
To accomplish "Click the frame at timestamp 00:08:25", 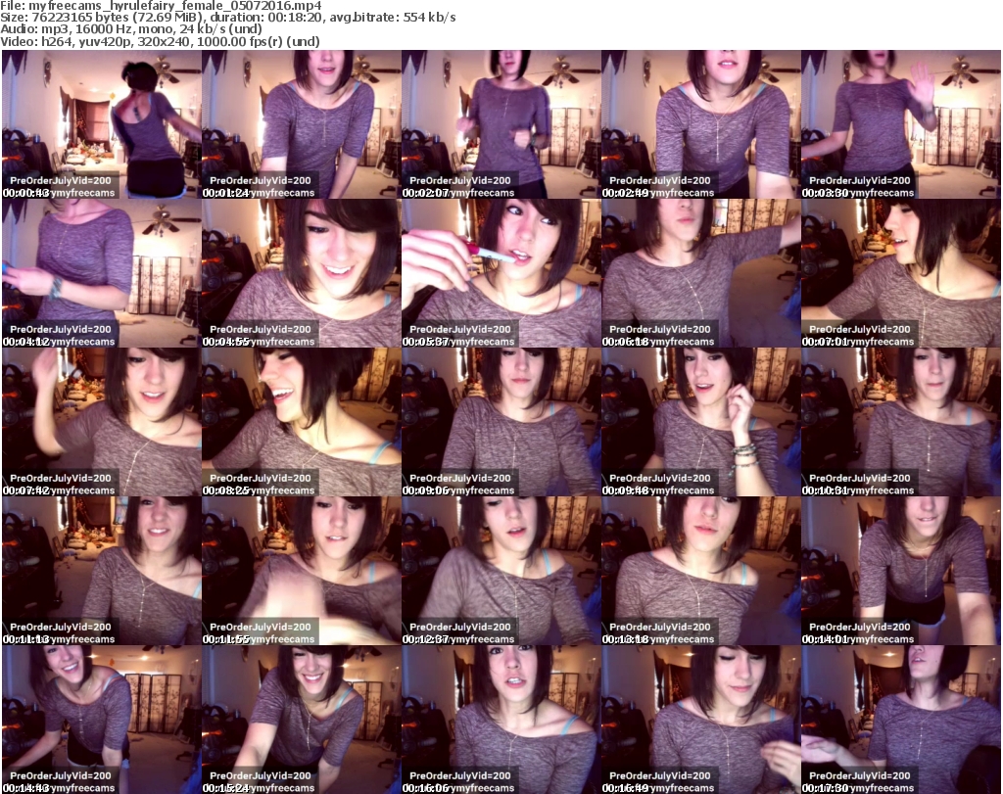I will point(302,422).
